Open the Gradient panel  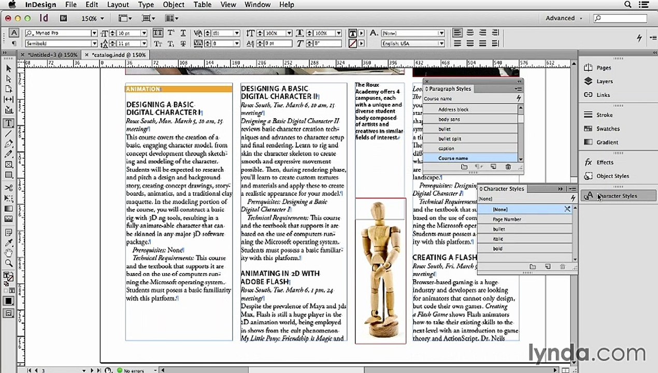(x=607, y=142)
